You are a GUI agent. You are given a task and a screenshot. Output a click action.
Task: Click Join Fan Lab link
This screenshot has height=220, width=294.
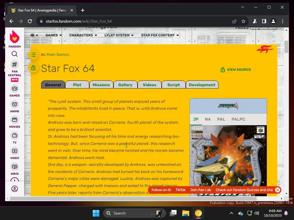tap(201, 190)
